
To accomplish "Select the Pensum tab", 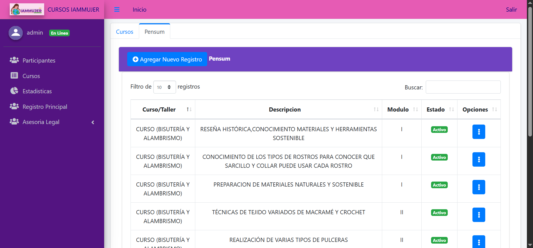I will tap(154, 32).
